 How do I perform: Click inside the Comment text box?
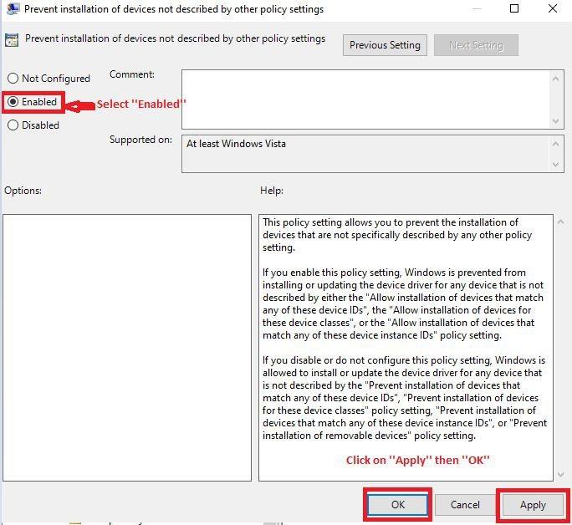[x=365, y=99]
